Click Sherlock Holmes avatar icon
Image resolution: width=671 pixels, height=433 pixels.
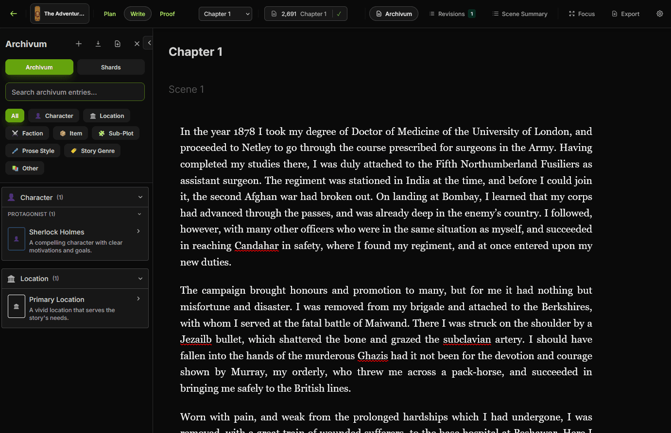click(x=17, y=239)
